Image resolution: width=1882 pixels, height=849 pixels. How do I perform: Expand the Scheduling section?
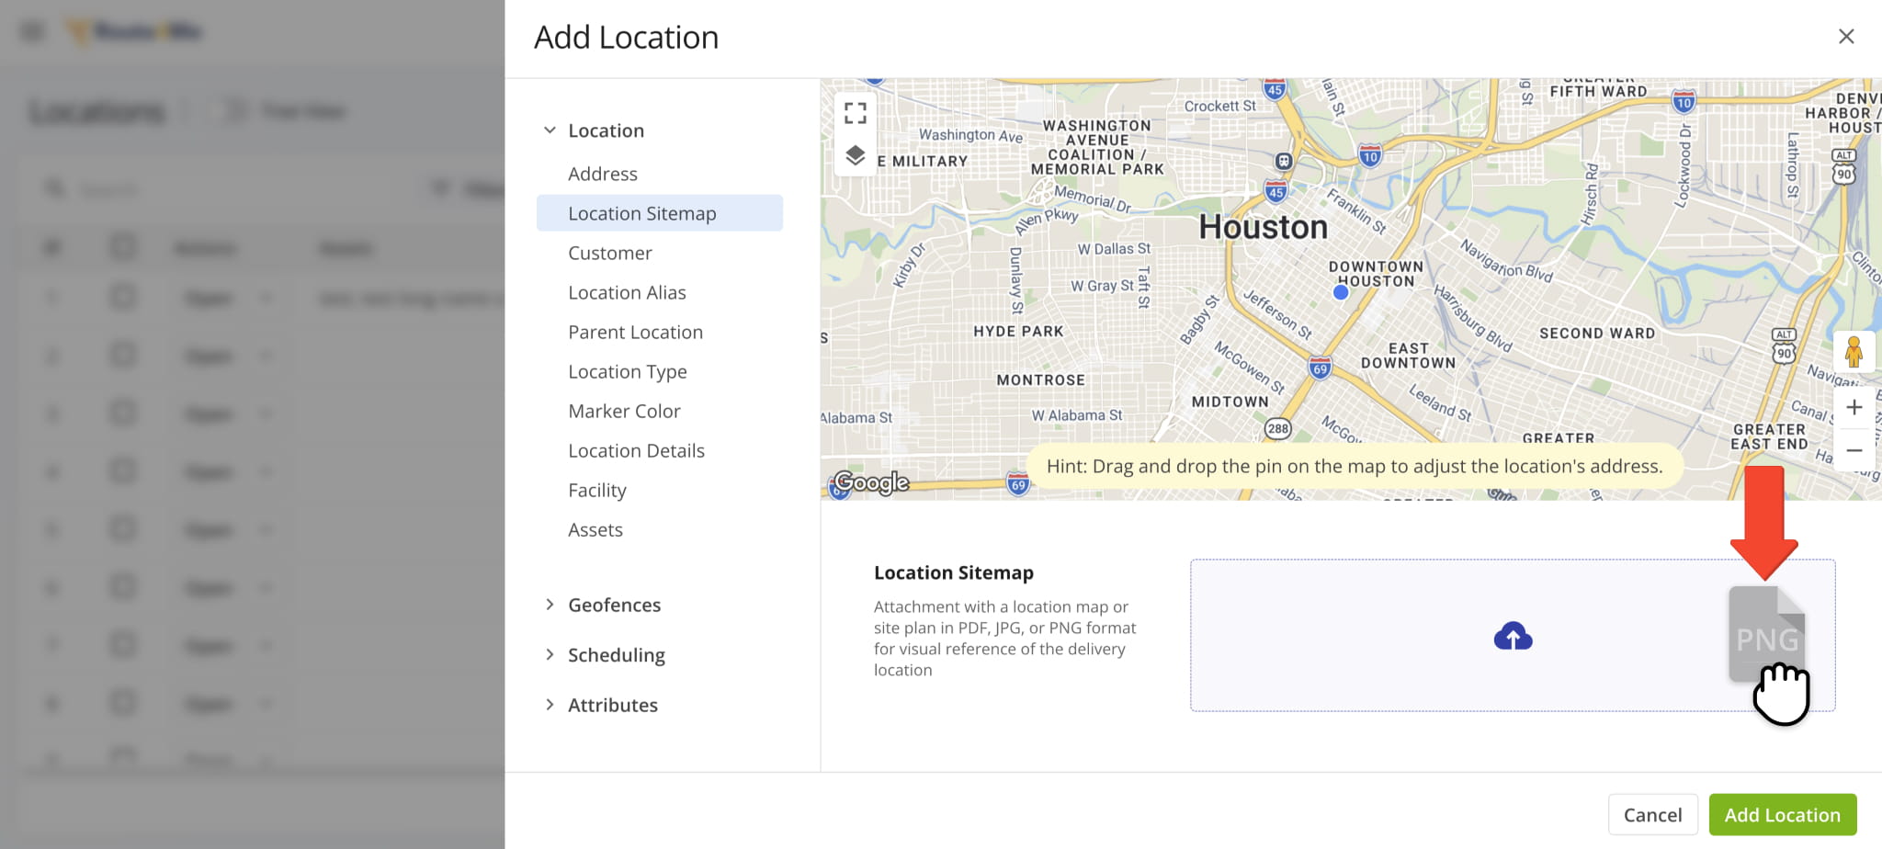click(550, 655)
